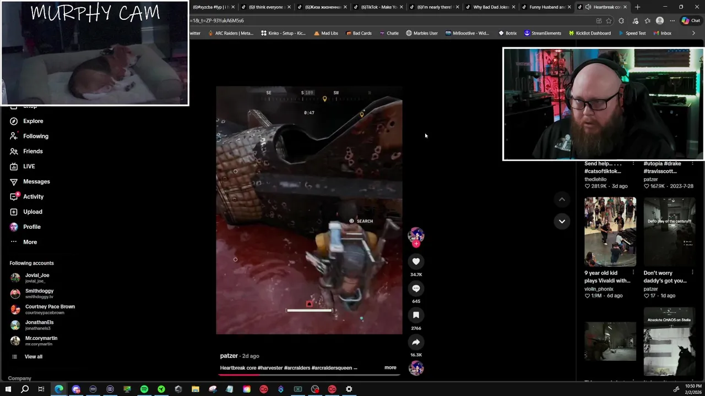Open options for the 'Don't worry daddy's' card
The image size is (705, 396).
[x=692, y=273]
